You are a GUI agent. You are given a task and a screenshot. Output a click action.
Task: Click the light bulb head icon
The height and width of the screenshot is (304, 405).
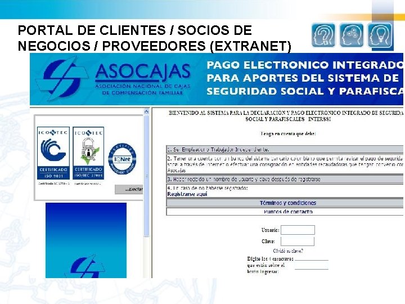tap(380, 35)
